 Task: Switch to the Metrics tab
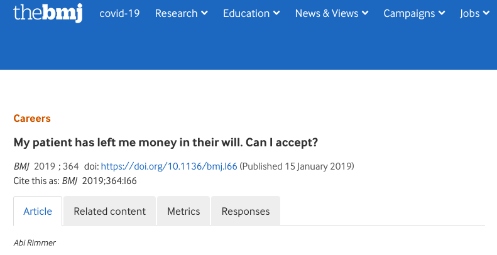point(183,211)
